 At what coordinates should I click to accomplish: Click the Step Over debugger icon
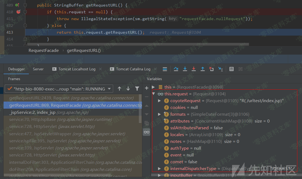pyautogui.click(x=176, y=69)
